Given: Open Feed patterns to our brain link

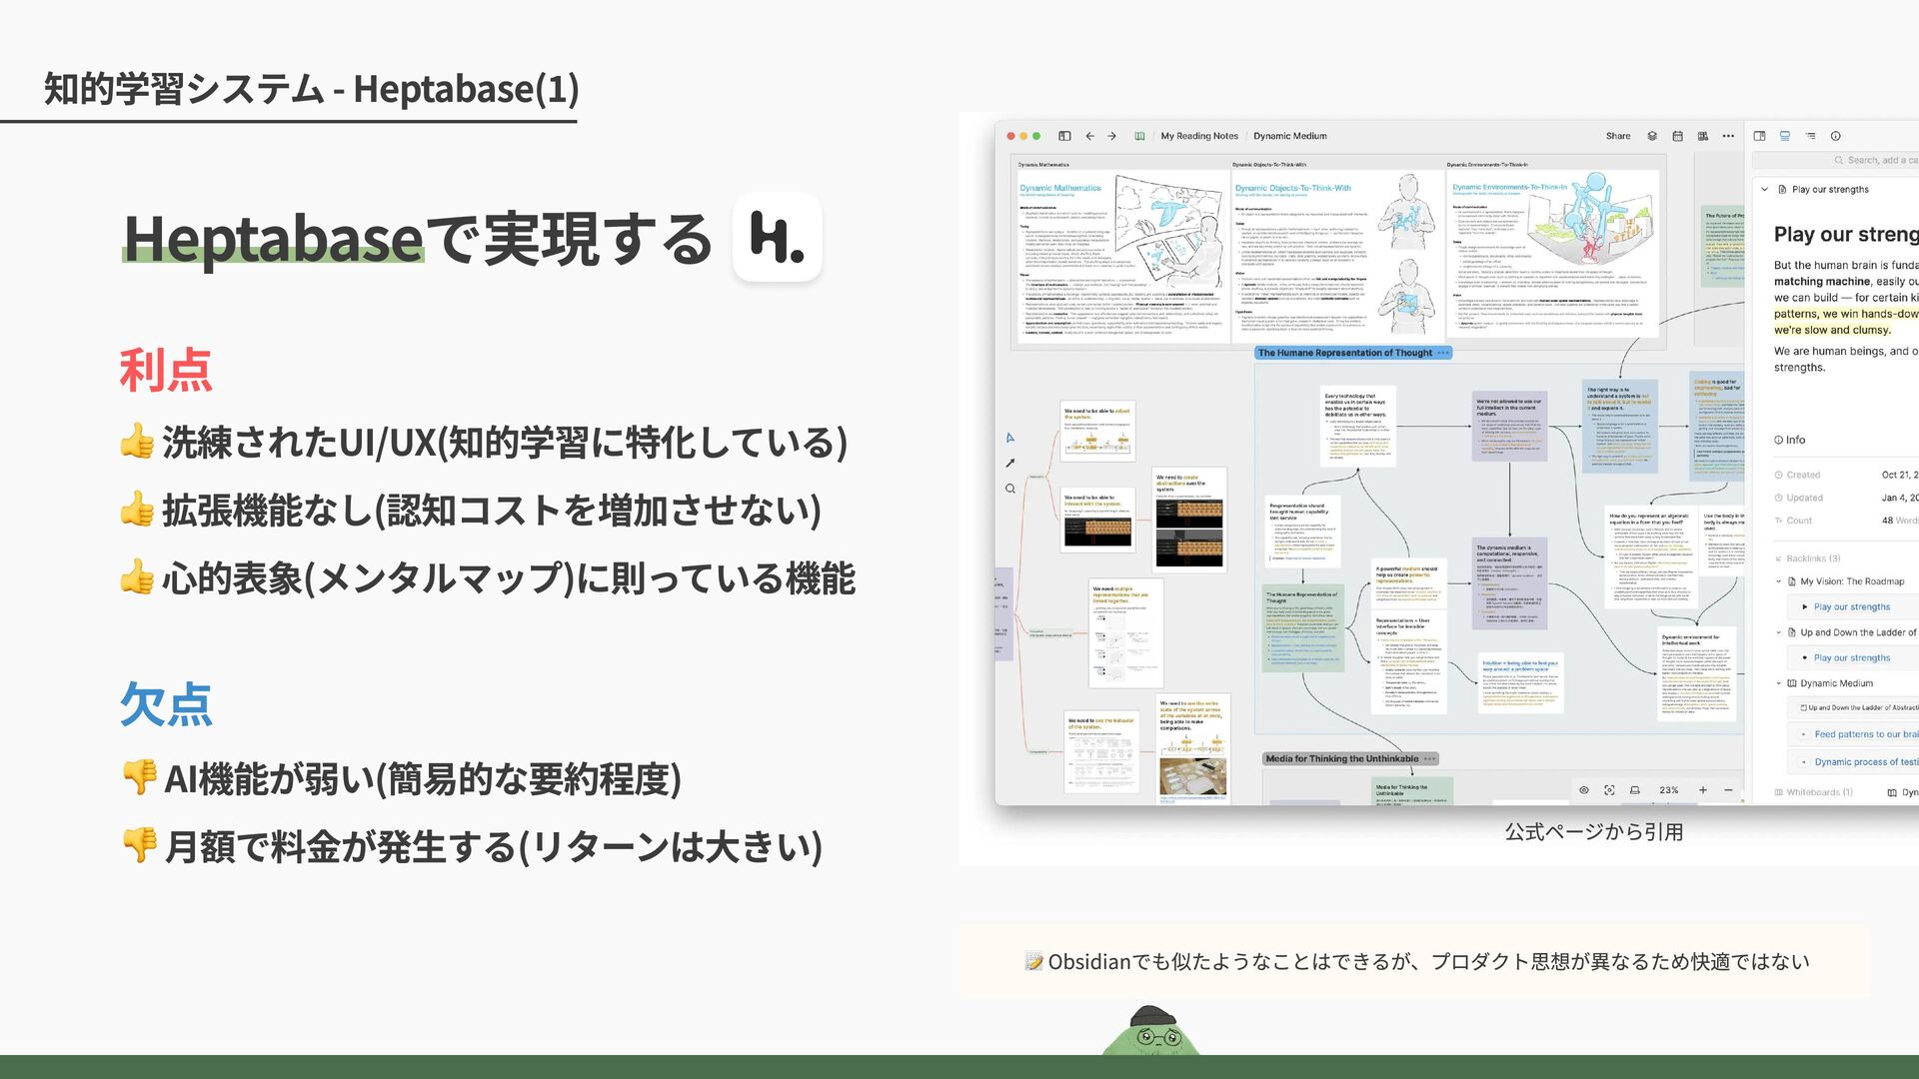Looking at the screenshot, I should (x=1865, y=734).
